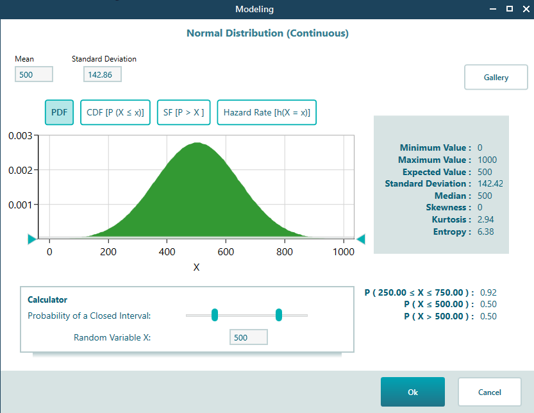
Task: Click the right green arrow marker beside the chart
Action: [361, 239]
